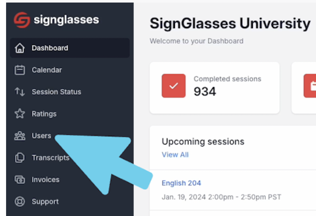Click the Transcripts documents icon
The height and width of the screenshot is (216, 316).
[x=20, y=158]
